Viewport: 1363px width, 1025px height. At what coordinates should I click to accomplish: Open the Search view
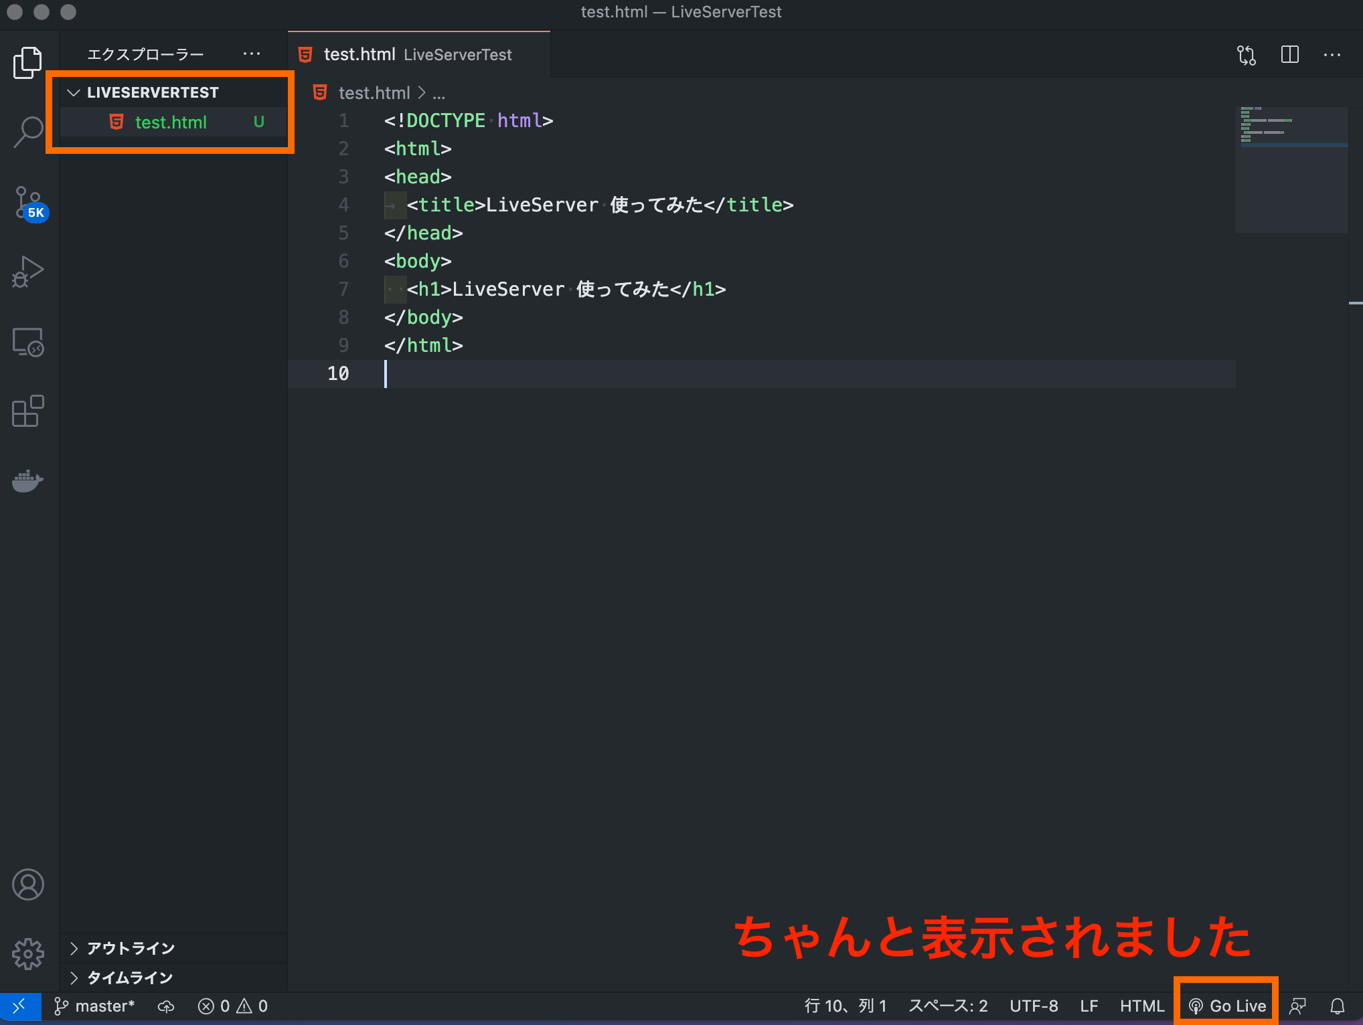click(x=27, y=131)
